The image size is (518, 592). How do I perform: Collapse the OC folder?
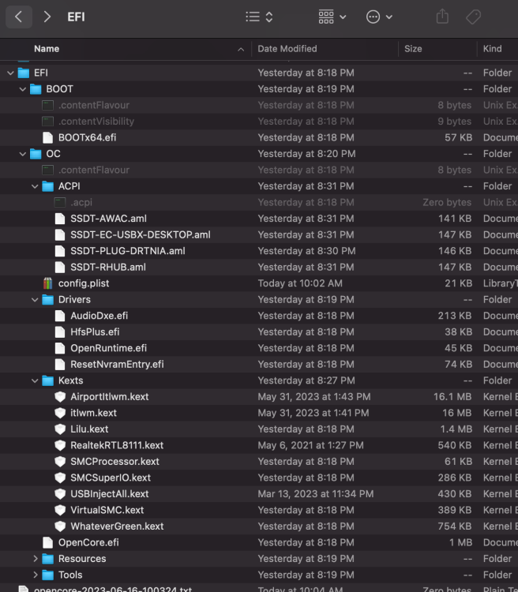pos(23,154)
